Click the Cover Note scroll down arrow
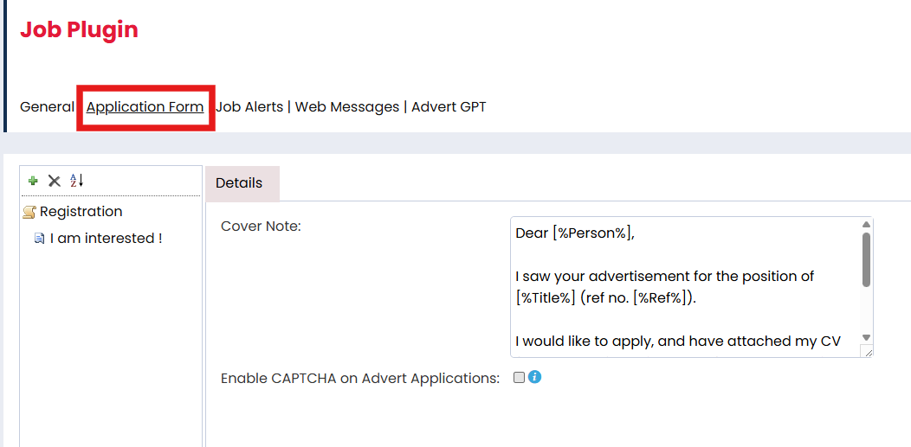The image size is (911, 447). click(866, 337)
